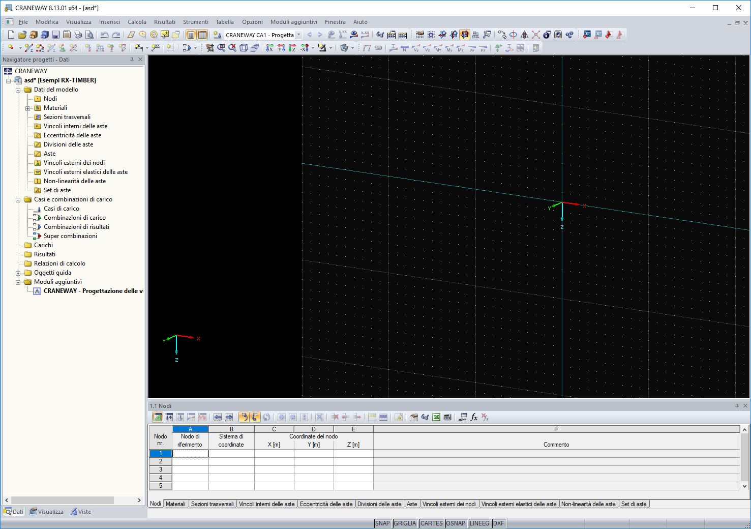Click the fx formula icon in table toolbar
This screenshot has height=529, width=751.
click(x=474, y=417)
